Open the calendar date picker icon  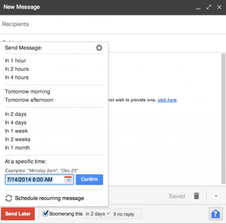pyautogui.click(x=68, y=179)
